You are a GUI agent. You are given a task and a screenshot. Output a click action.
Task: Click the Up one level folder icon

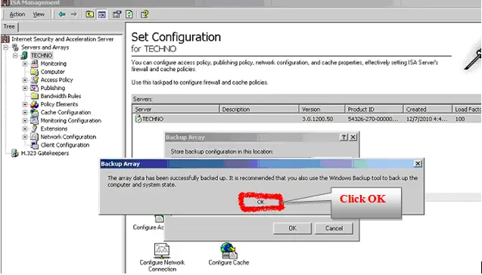click(89, 14)
